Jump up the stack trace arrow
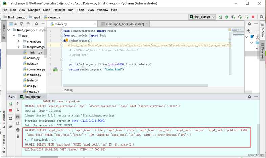Screen dimensions: 266x158 [x=18, y=103]
